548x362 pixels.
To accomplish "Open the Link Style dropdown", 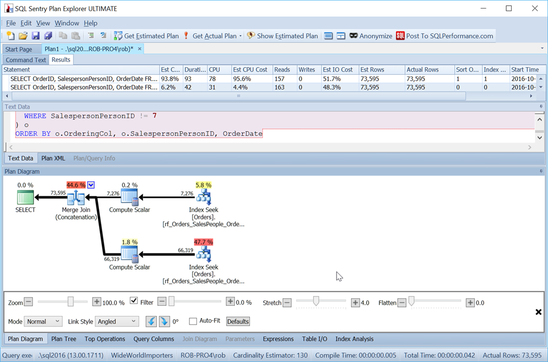I will [117, 321].
